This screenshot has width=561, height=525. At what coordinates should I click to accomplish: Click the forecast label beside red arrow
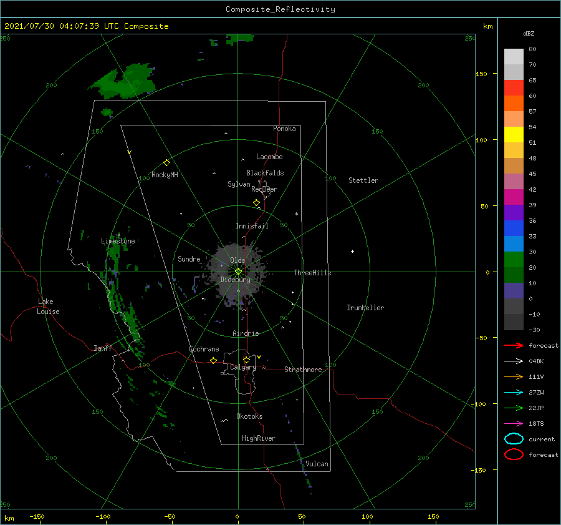click(x=544, y=345)
